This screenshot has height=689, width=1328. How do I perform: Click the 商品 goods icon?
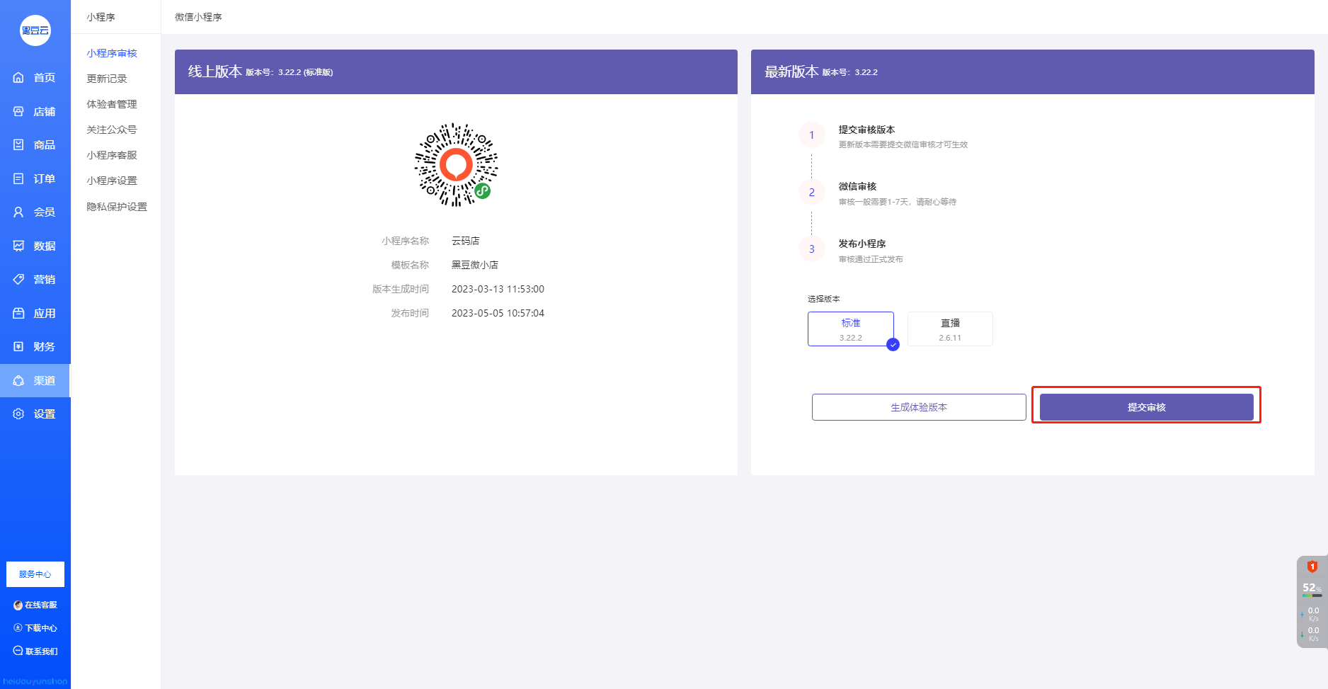[x=18, y=145]
